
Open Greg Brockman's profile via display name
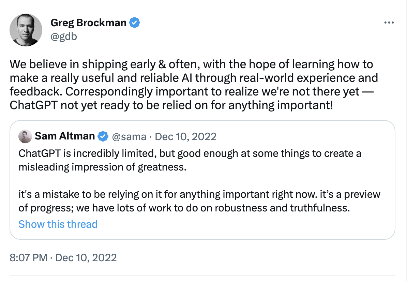click(x=89, y=23)
